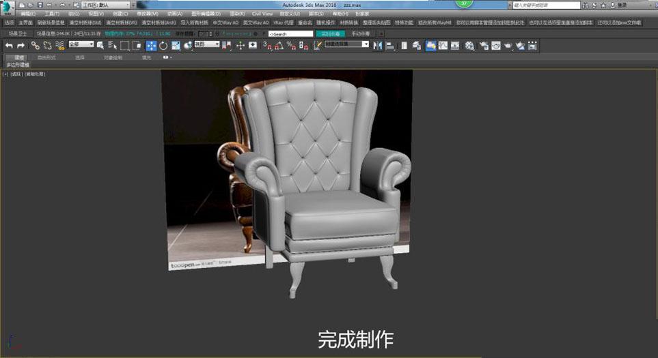The width and height of the screenshot is (658, 358).
Task: Click the Render in Cloud icon
Action: [x=521, y=46]
